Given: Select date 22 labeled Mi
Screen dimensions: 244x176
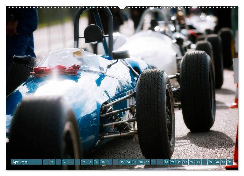Looking at the screenshot, I should tap(179, 162).
